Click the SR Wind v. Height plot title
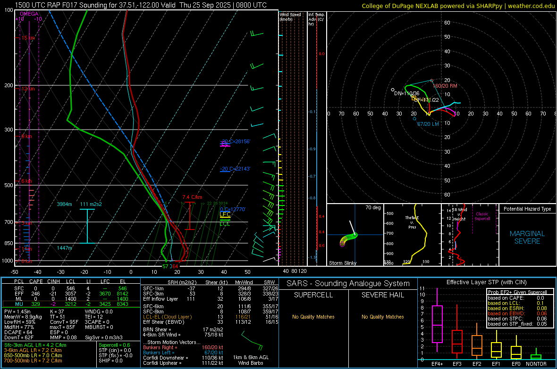 [459, 214]
